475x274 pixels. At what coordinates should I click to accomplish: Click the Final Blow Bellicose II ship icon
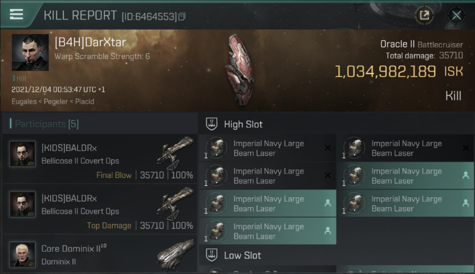[176, 153]
